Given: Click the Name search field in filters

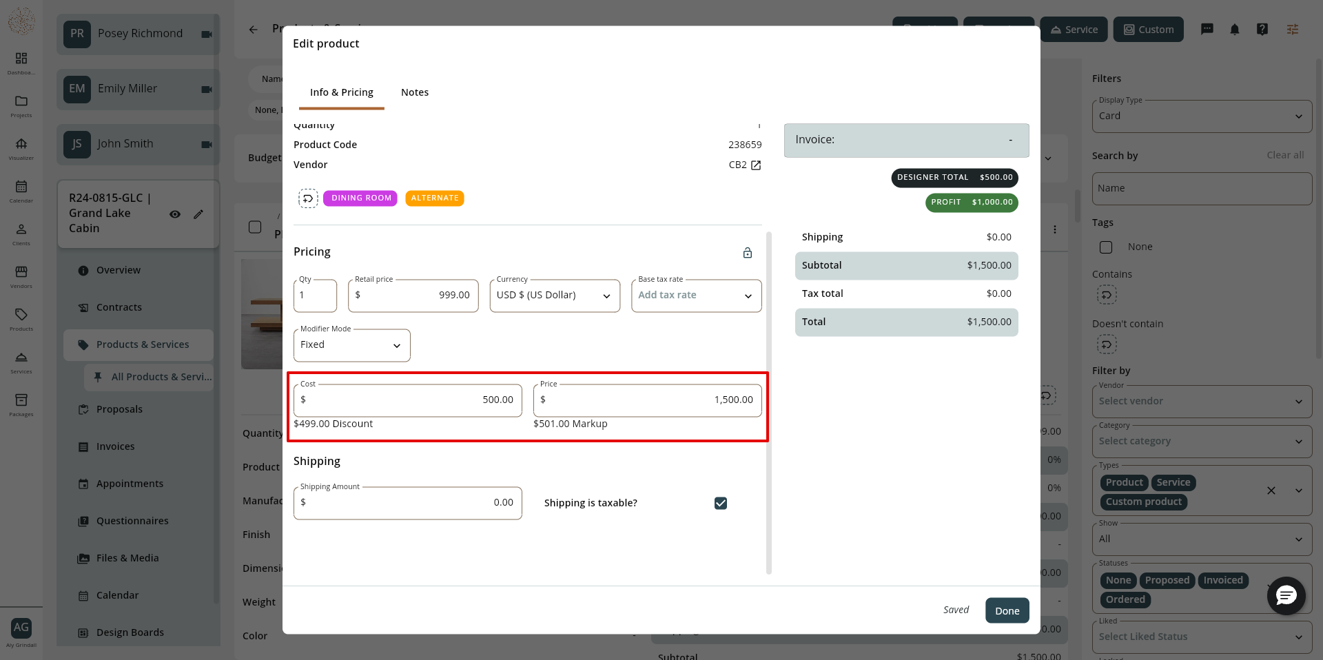Looking at the screenshot, I should point(1202,189).
